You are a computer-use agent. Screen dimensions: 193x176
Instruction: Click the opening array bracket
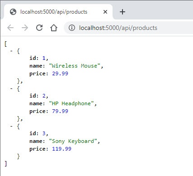pos(5,44)
